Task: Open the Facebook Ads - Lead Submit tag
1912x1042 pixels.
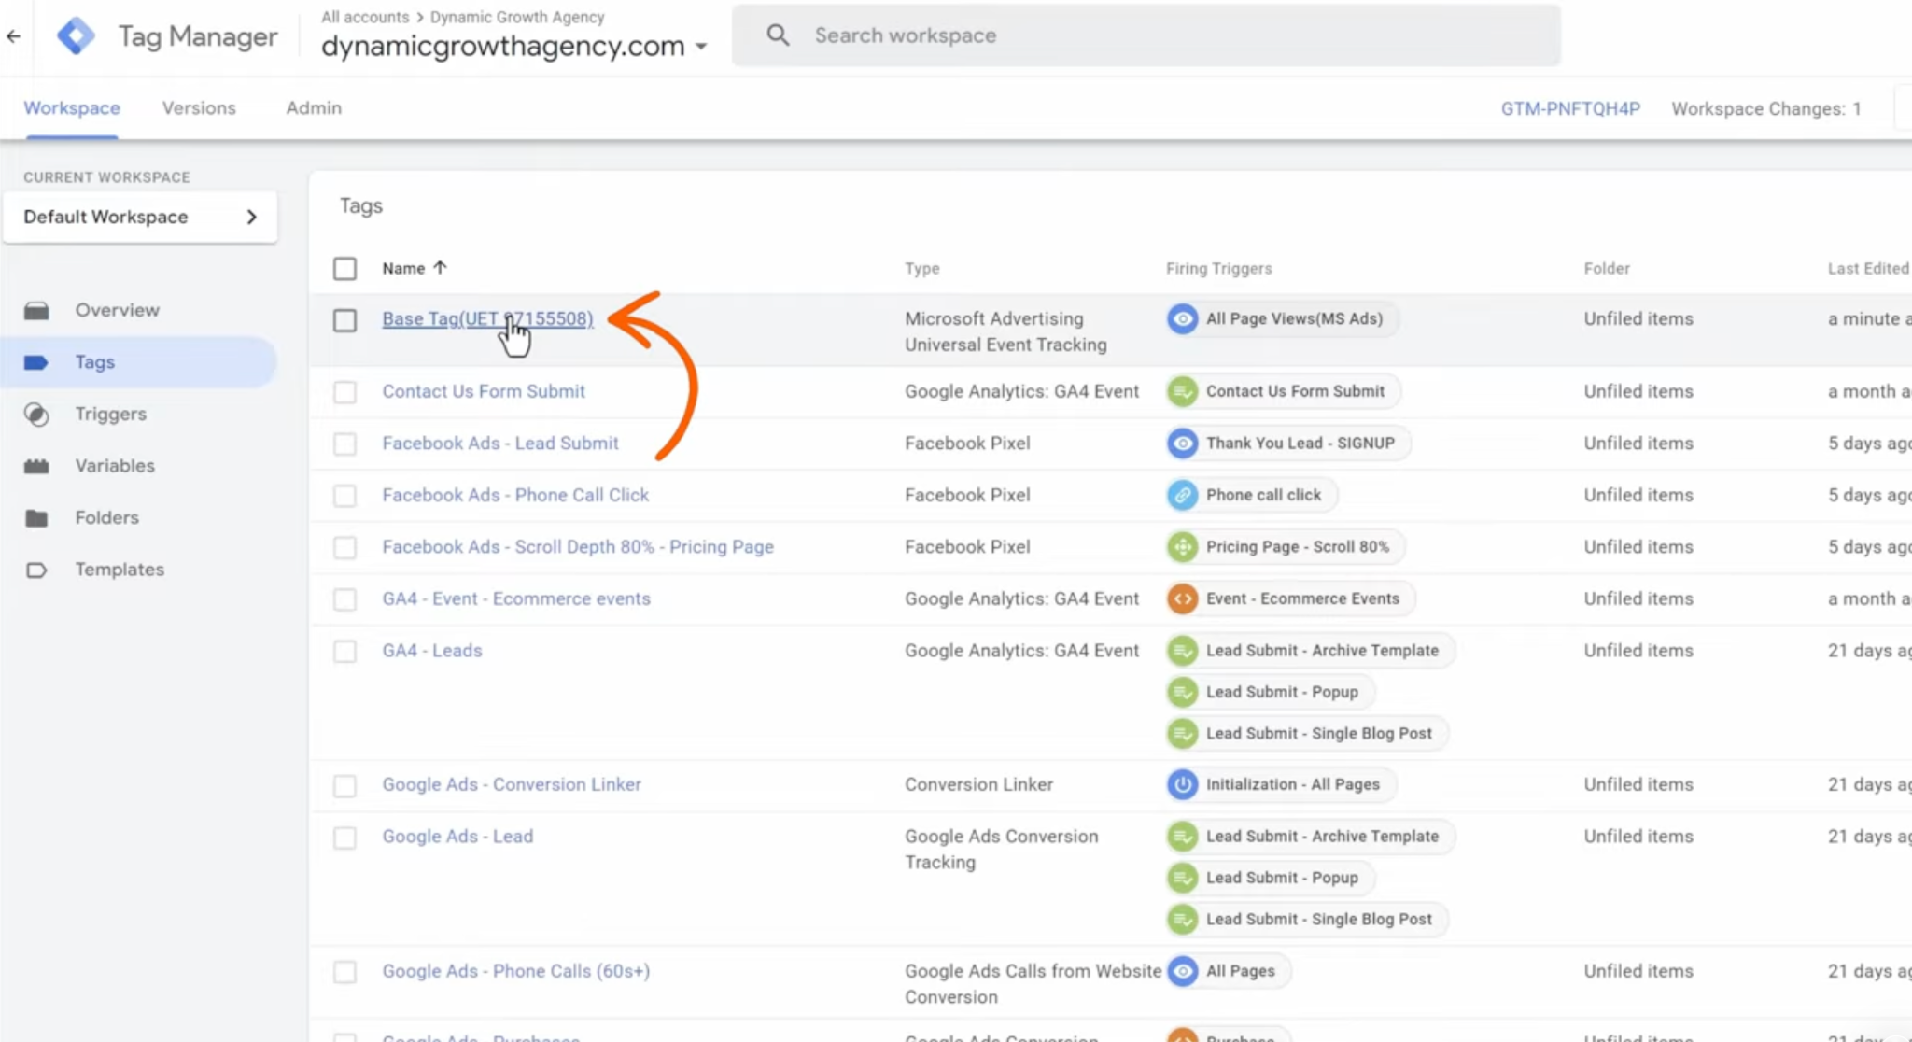Action: (x=500, y=443)
